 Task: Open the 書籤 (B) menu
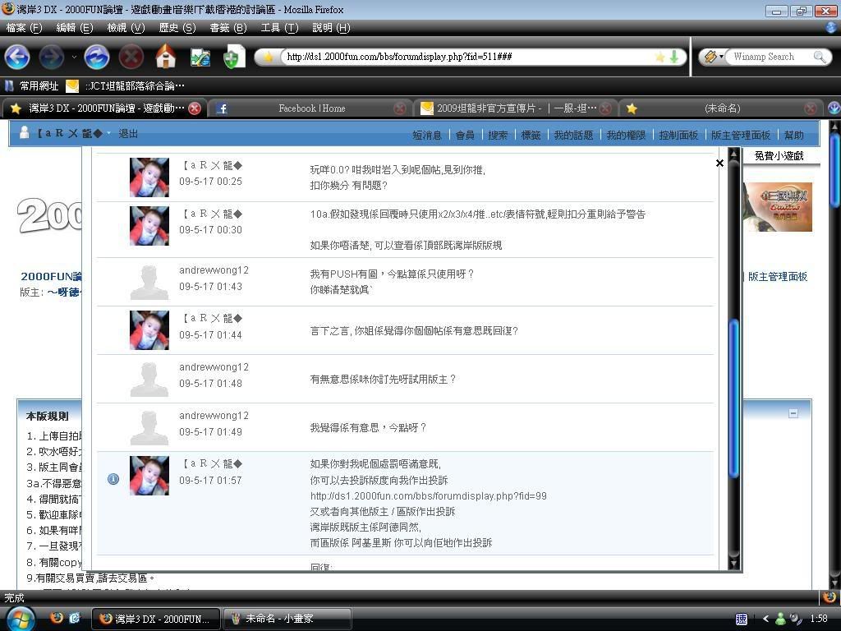pos(227,28)
